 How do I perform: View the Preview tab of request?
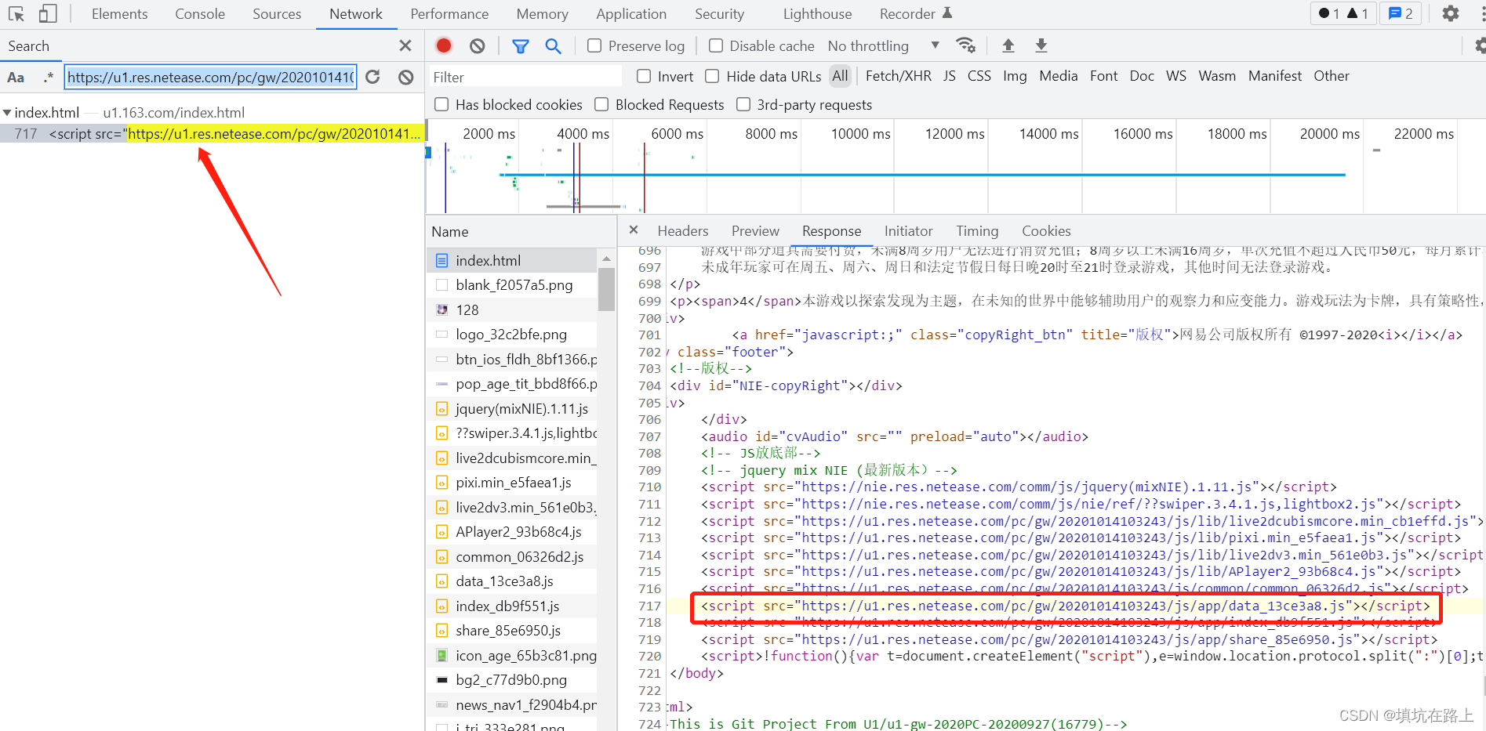[755, 231]
